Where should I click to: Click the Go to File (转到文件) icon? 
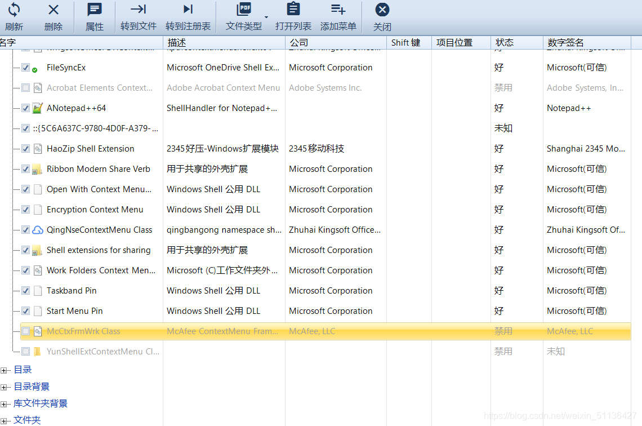click(139, 9)
